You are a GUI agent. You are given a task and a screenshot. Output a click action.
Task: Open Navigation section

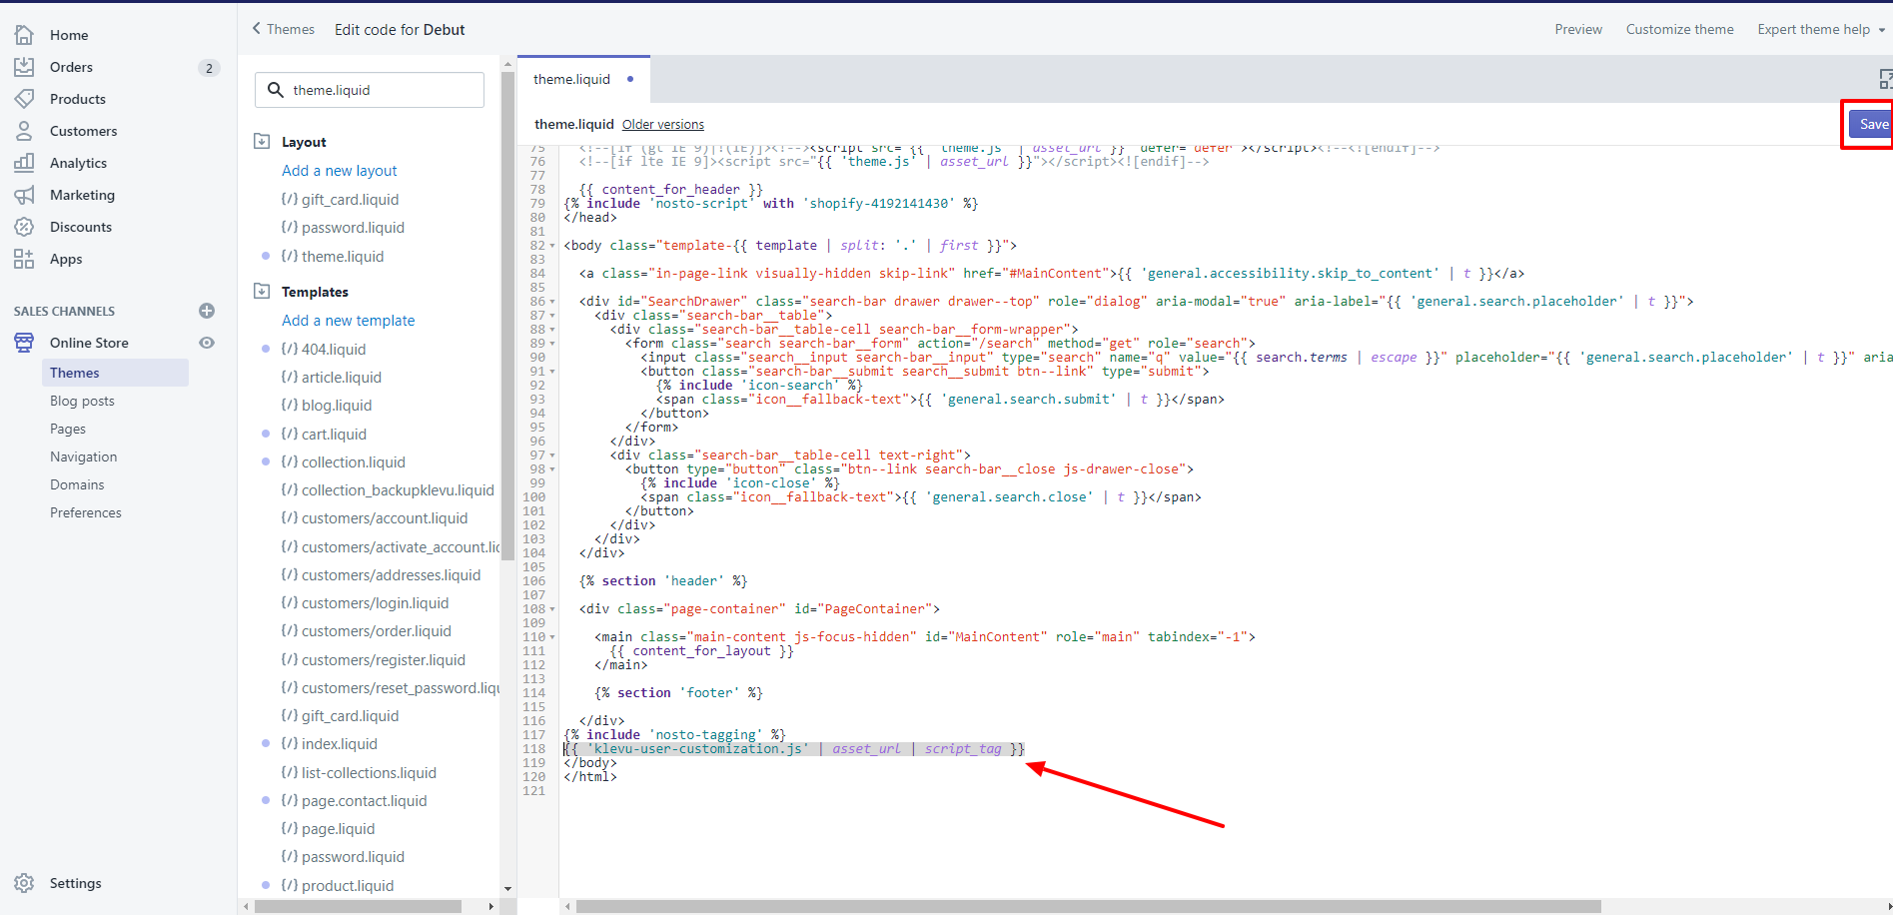point(84,457)
